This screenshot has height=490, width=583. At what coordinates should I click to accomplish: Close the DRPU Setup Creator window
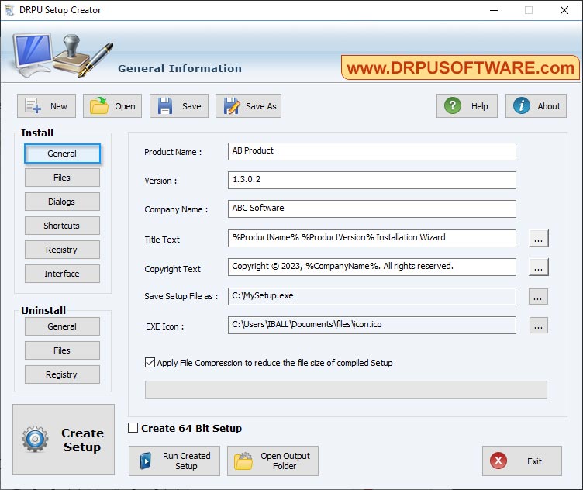coord(564,10)
